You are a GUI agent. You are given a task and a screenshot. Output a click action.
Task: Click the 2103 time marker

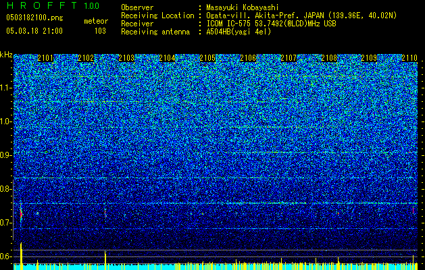point(126,58)
